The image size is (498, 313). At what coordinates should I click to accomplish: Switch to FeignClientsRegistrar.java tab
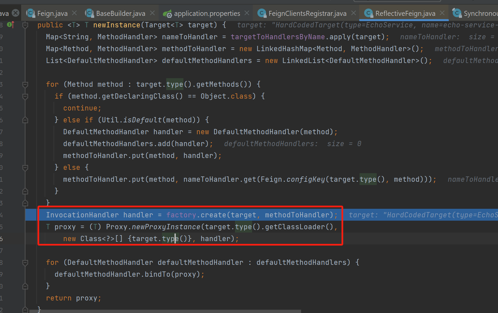click(307, 14)
